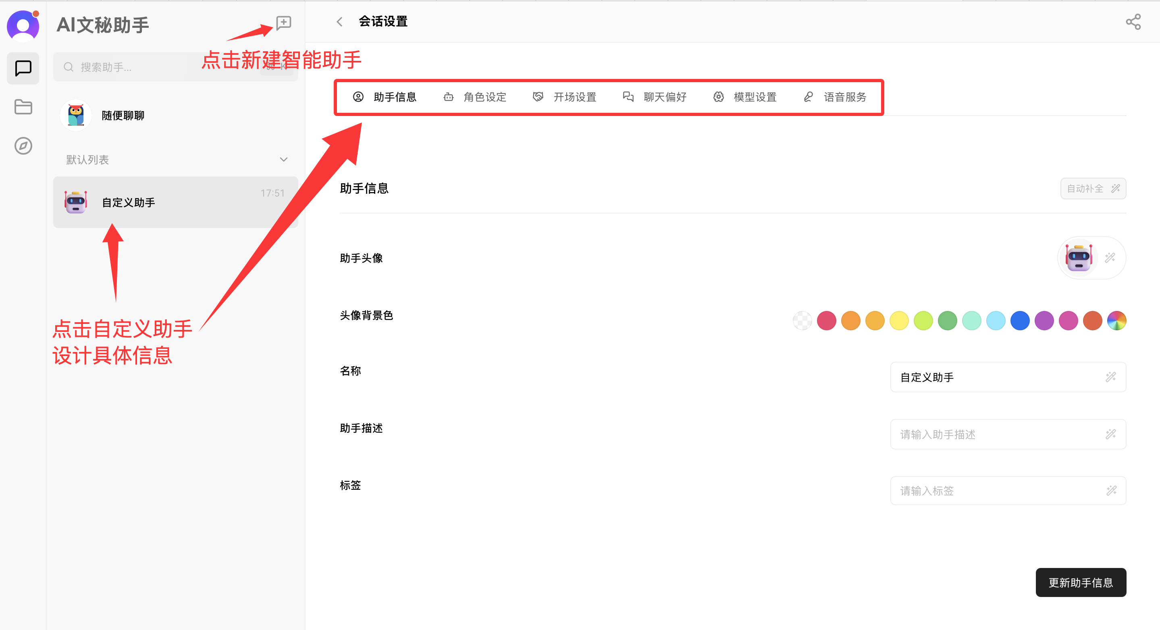
Task: Click the 请输入助手描述 input field
Action: pyautogui.click(x=1008, y=434)
